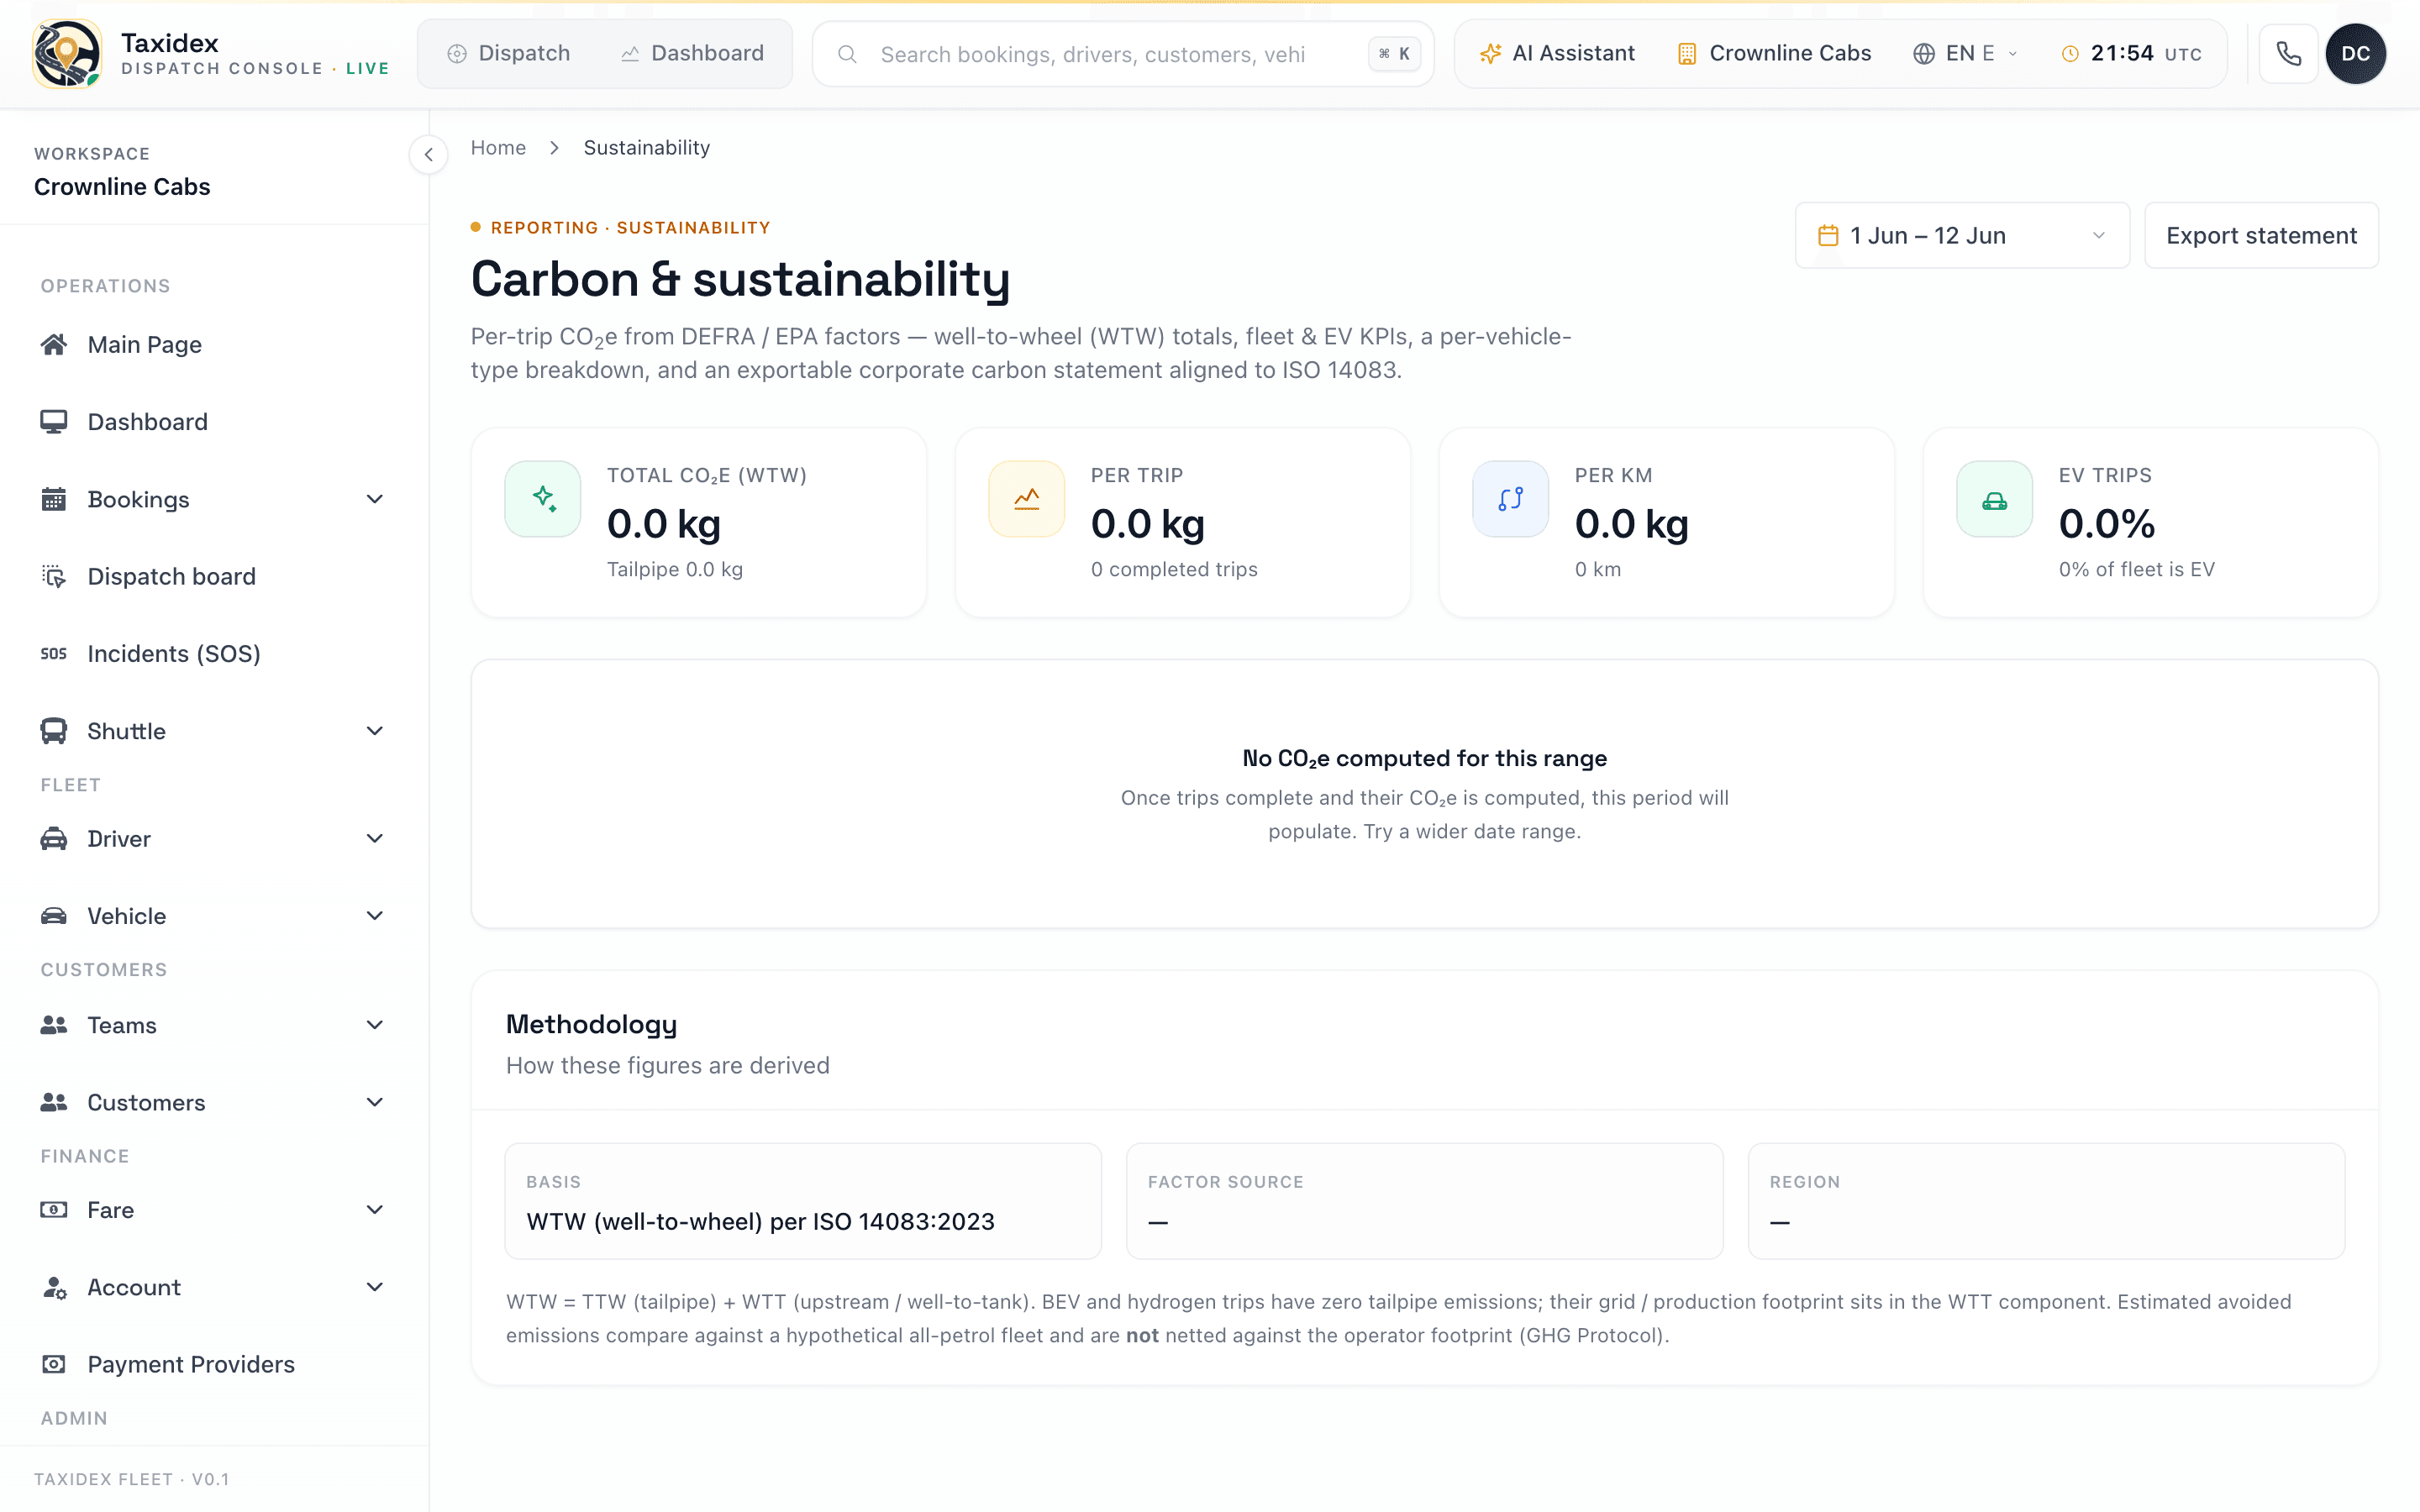Viewport: 2420px width, 1512px height.
Task: Open the DC user avatar menu
Action: [2355, 54]
